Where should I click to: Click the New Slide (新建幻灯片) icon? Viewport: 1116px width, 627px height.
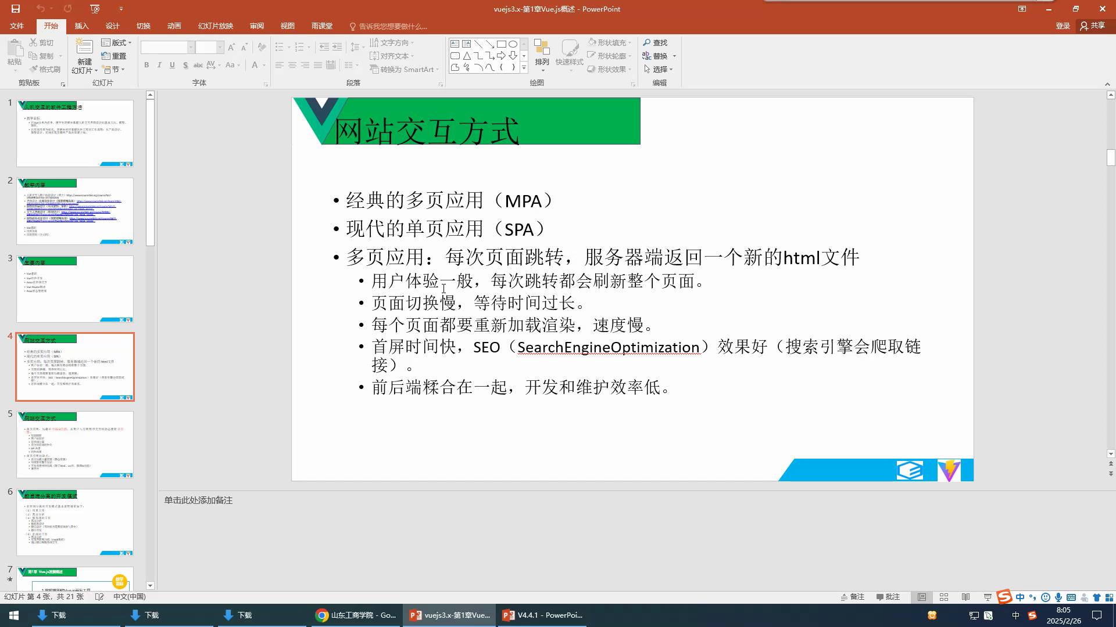84,49
